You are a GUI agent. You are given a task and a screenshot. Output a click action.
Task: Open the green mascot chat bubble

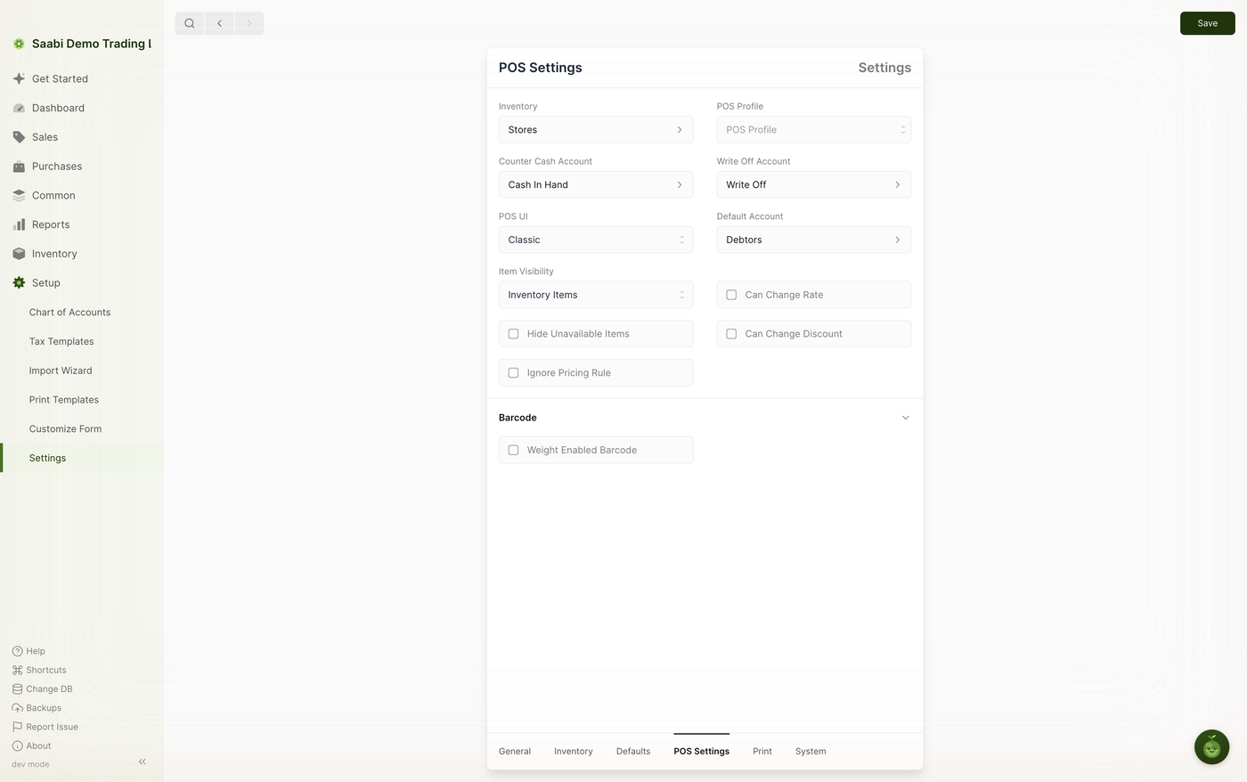(1211, 747)
